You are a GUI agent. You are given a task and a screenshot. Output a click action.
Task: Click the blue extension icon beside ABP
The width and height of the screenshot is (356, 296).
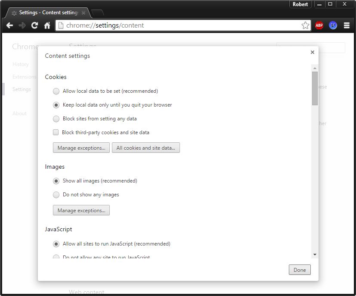pyautogui.click(x=333, y=25)
